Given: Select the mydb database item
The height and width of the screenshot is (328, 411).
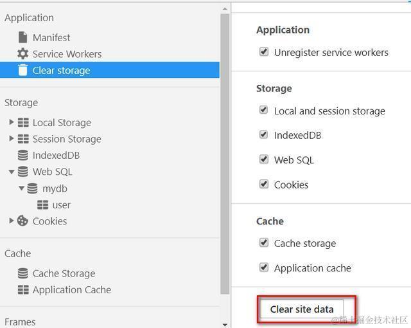Looking at the screenshot, I should (55, 188).
